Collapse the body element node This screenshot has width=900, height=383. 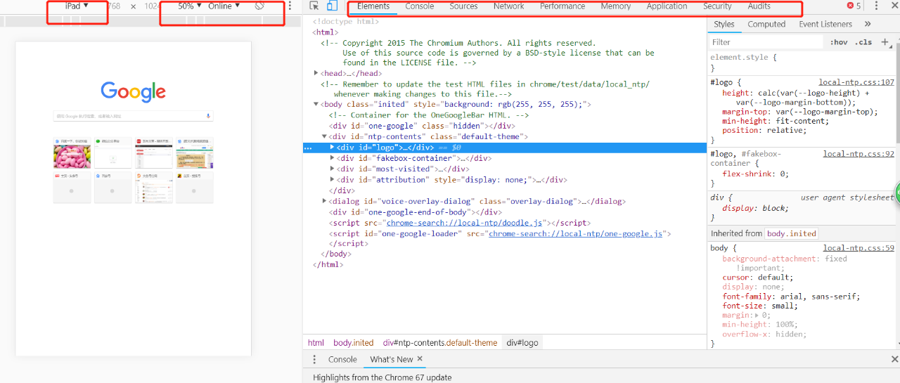(316, 104)
